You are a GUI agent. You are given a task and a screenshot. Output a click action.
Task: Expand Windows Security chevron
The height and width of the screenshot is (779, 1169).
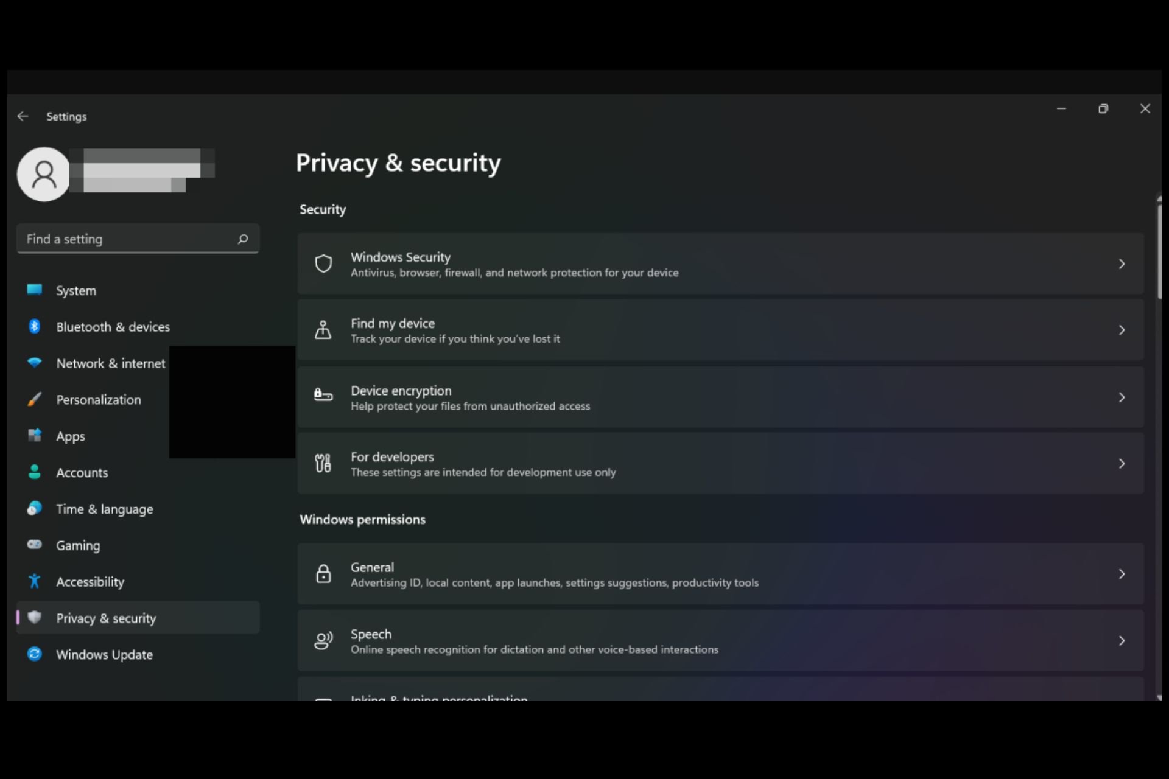pyautogui.click(x=1122, y=264)
